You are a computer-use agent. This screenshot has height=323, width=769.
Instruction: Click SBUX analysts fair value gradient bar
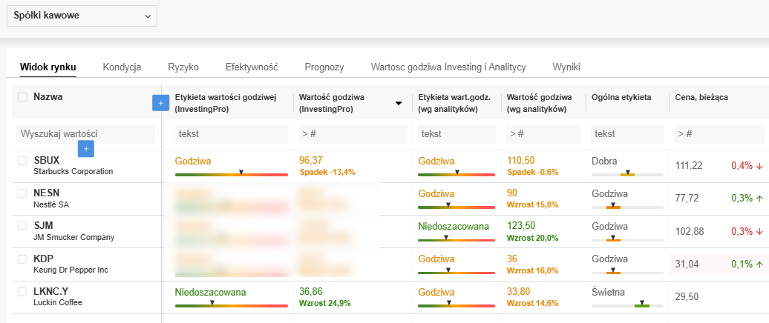click(x=457, y=174)
